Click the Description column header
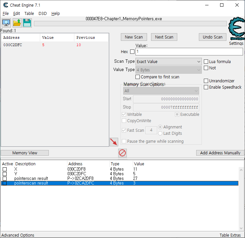The image size is (245, 238). [41, 164]
